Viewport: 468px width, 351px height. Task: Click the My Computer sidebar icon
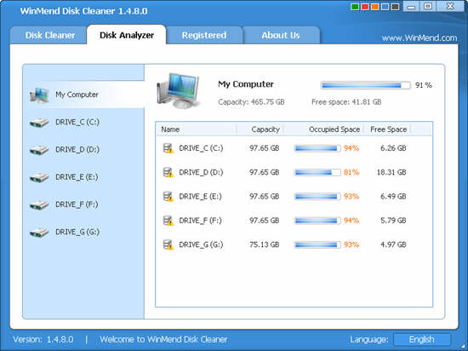[x=39, y=95]
